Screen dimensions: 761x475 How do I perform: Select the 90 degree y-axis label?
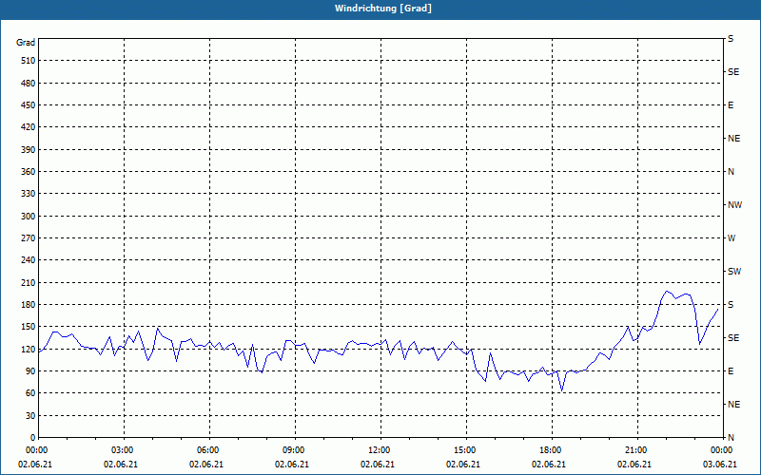(29, 371)
